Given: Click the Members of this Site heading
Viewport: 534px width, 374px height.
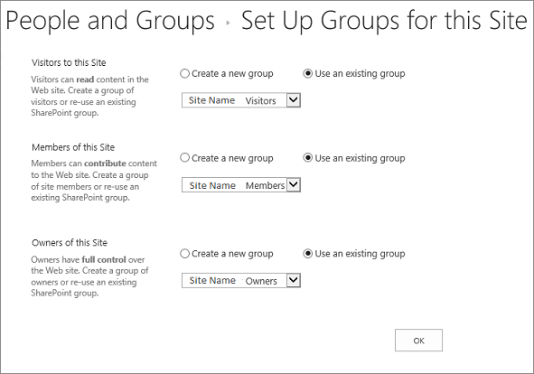Looking at the screenshot, I should 73,147.
